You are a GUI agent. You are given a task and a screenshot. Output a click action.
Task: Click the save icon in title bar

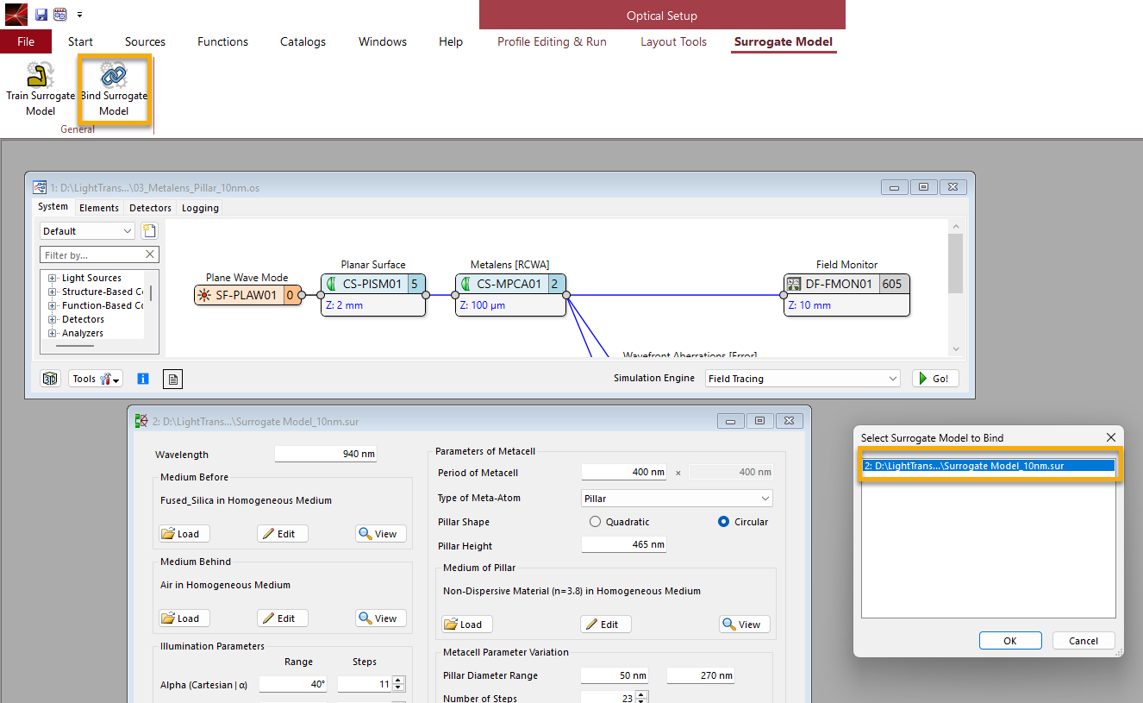[41, 15]
